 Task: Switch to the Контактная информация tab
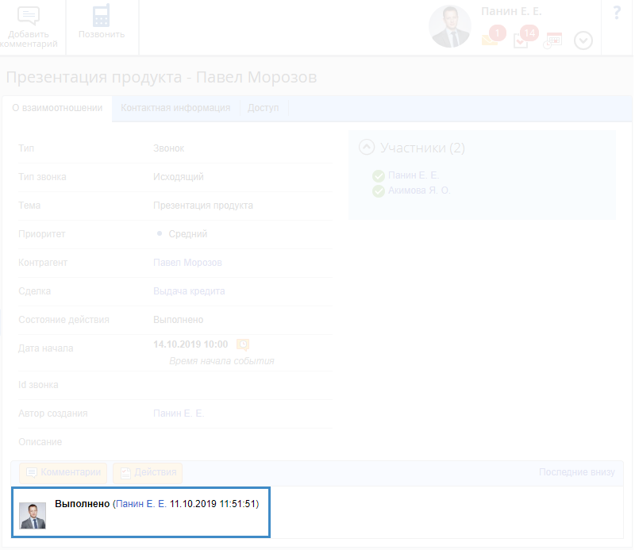click(x=175, y=108)
